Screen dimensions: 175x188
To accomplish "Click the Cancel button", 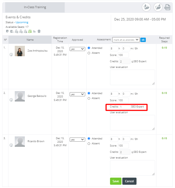I will (129, 181).
